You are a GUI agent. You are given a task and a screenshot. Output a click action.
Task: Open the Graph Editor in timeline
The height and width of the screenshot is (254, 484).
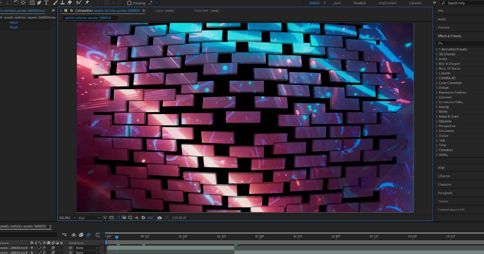tap(98, 235)
